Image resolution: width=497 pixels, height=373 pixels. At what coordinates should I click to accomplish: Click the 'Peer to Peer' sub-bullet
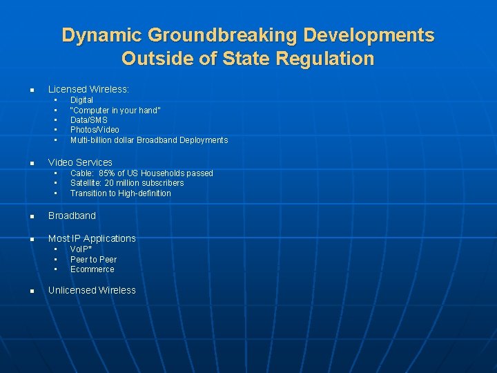(93, 260)
